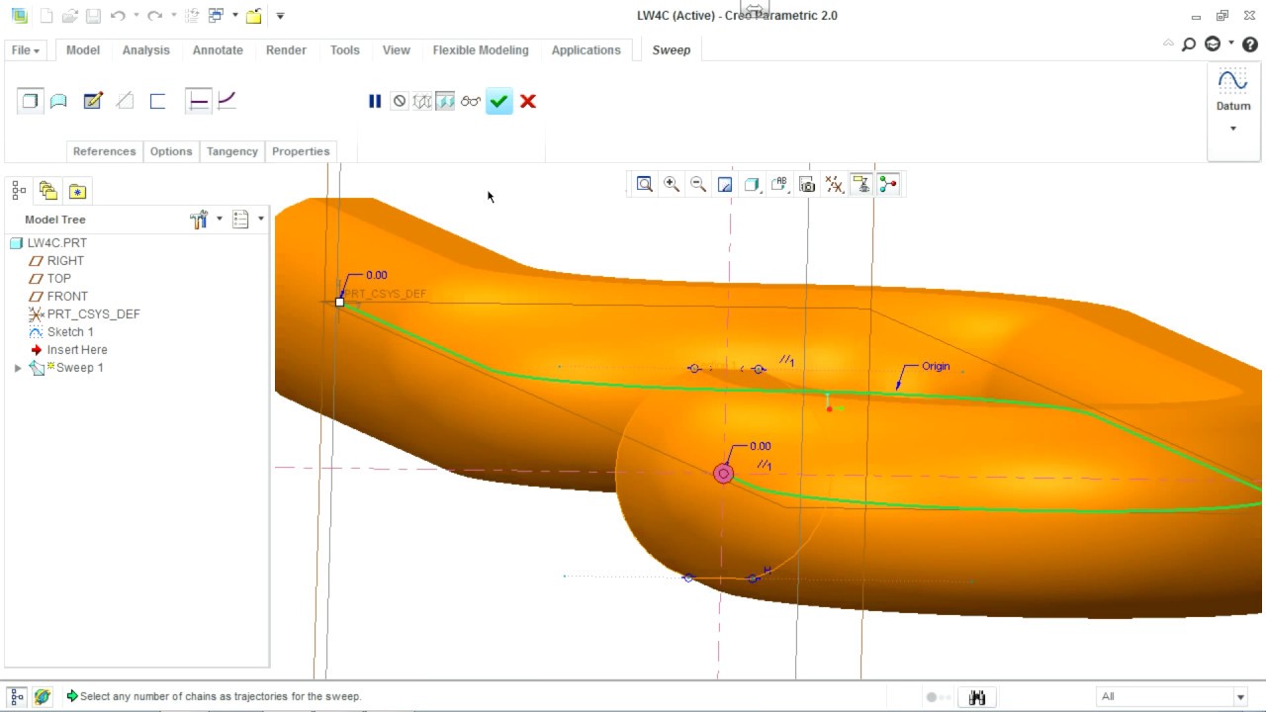Viewport: 1266px width, 712px height.
Task: Expand the Sweep 1 tree node
Action: [18, 368]
